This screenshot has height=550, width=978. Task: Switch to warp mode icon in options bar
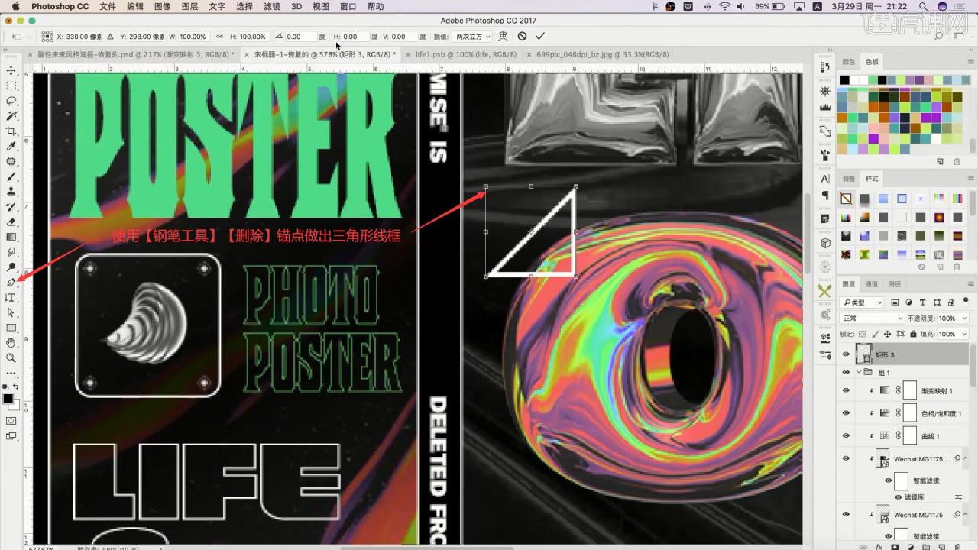tap(503, 36)
